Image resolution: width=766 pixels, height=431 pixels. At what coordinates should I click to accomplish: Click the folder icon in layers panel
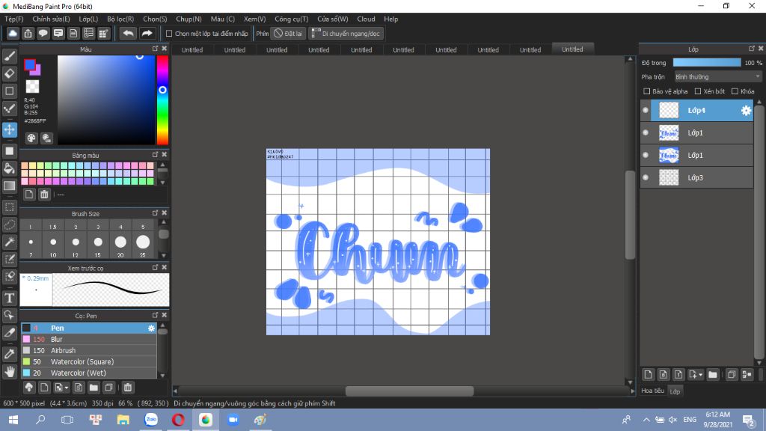pyautogui.click(x=713, y=375)
